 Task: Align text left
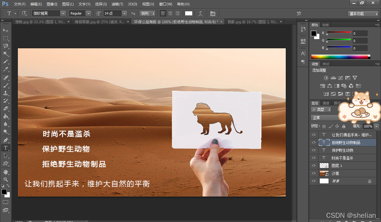163,13
